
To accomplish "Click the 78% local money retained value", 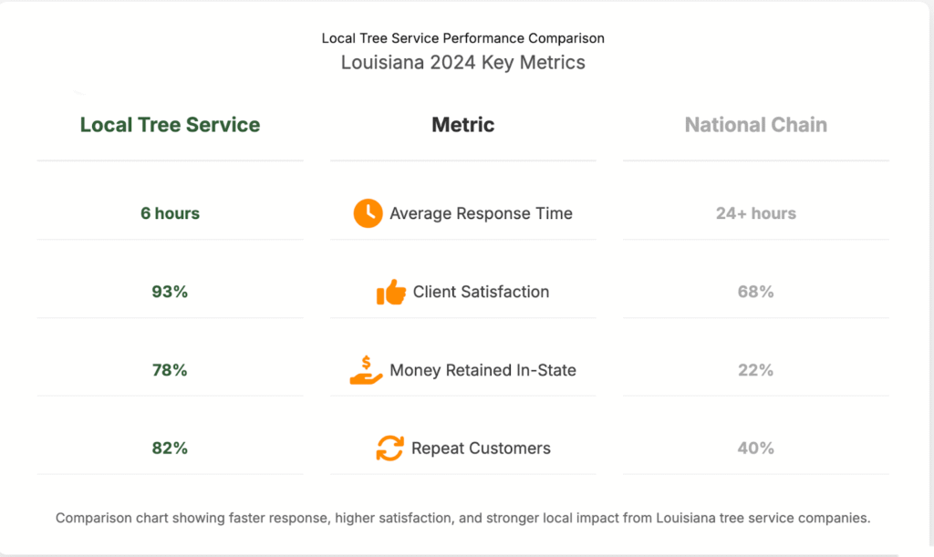I will click(170, 370).
